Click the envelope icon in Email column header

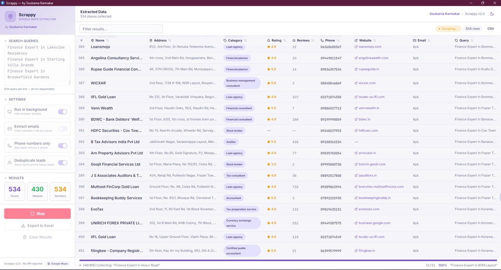click(414, 40)
